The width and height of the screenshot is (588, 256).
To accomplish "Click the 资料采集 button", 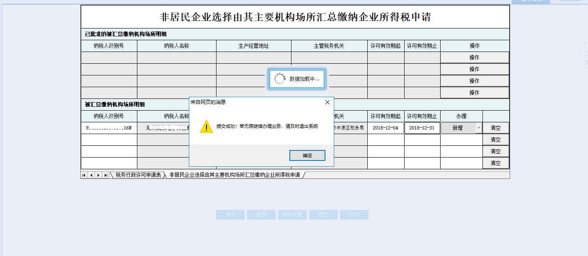I will click(x=292, y=214).
